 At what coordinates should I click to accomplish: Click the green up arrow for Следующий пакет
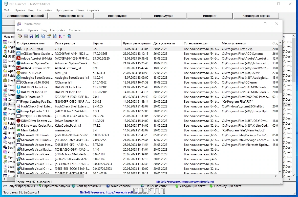click(177, 186)
